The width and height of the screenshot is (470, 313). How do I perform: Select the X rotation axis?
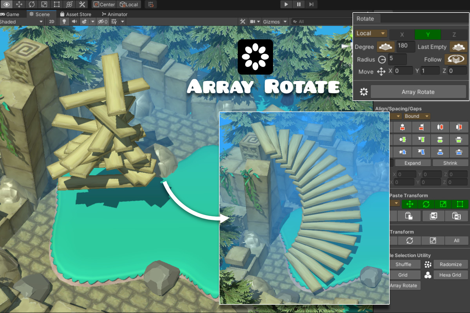(402, 35)
